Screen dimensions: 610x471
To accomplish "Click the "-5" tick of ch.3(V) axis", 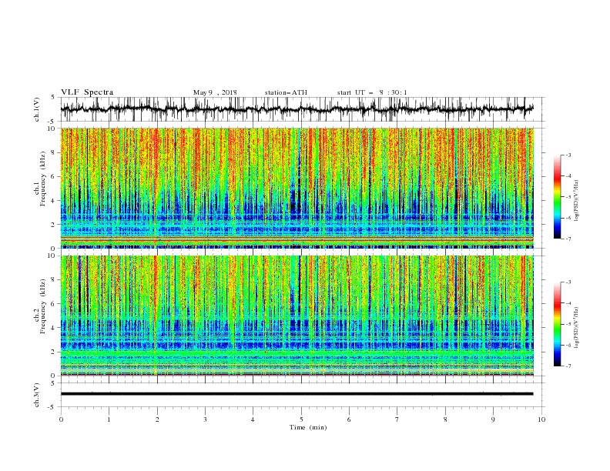I will [x=52, y=407].
